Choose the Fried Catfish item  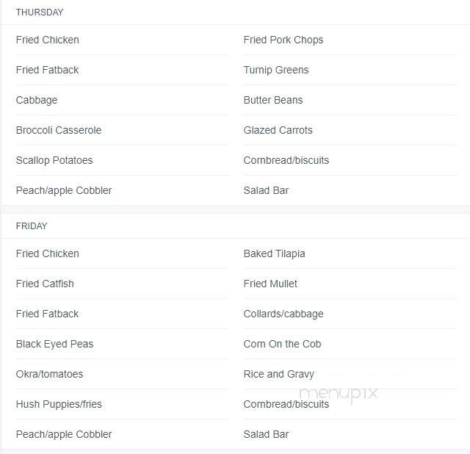click(45, 284)
